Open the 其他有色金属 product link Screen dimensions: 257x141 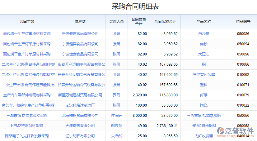(203, 75)
